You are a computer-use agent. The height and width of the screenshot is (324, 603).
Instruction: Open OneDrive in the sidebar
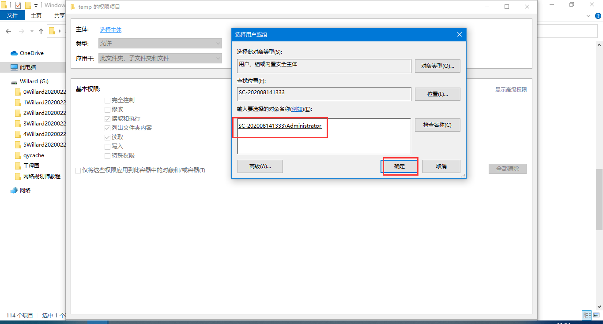click(27, 53)
